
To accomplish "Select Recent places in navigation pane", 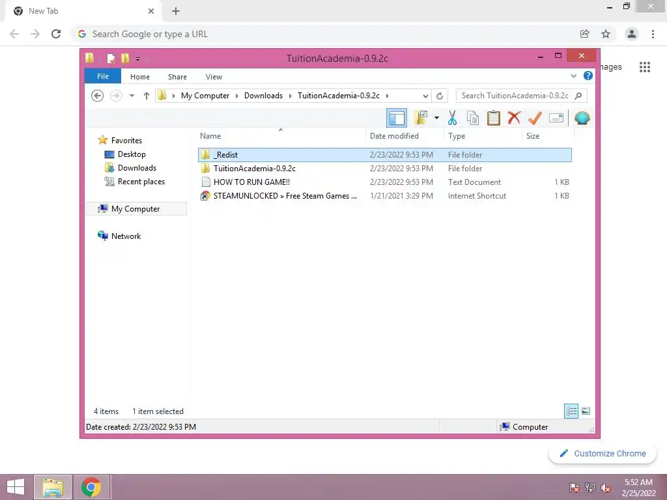I will click(134, 182).
